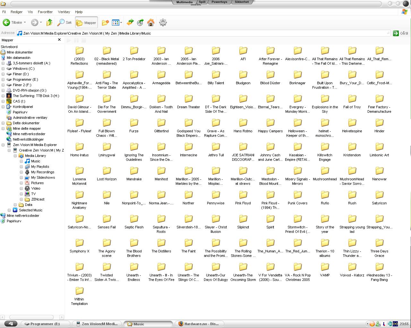This screenshot has width=411, height=328.
Task: Select the Symphony X folder
Action: [79, 246]
